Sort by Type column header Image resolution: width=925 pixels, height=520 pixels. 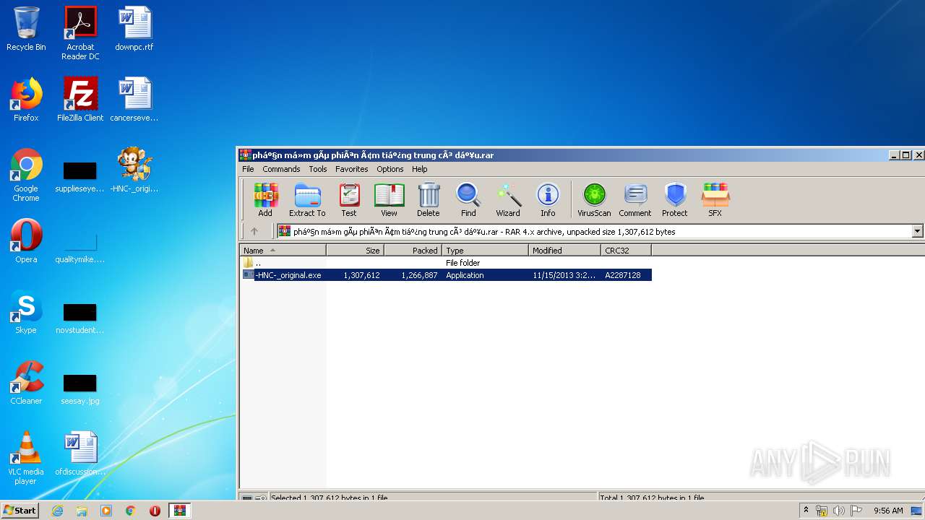click(485, 250)
